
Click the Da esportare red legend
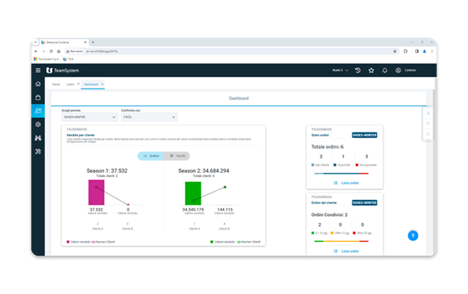[x=366, y=165]
